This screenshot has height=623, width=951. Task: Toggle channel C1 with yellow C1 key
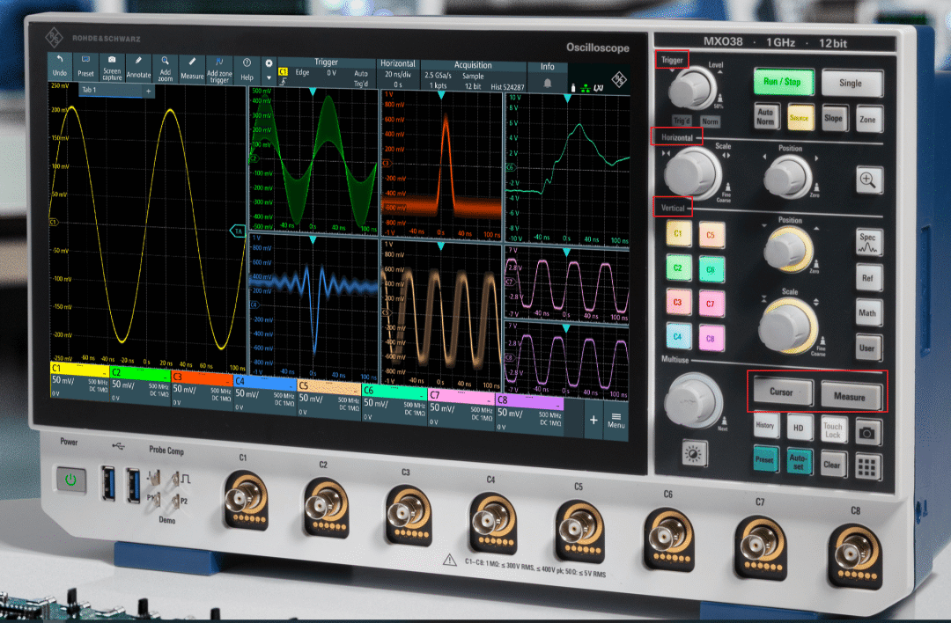click(678, 233)
